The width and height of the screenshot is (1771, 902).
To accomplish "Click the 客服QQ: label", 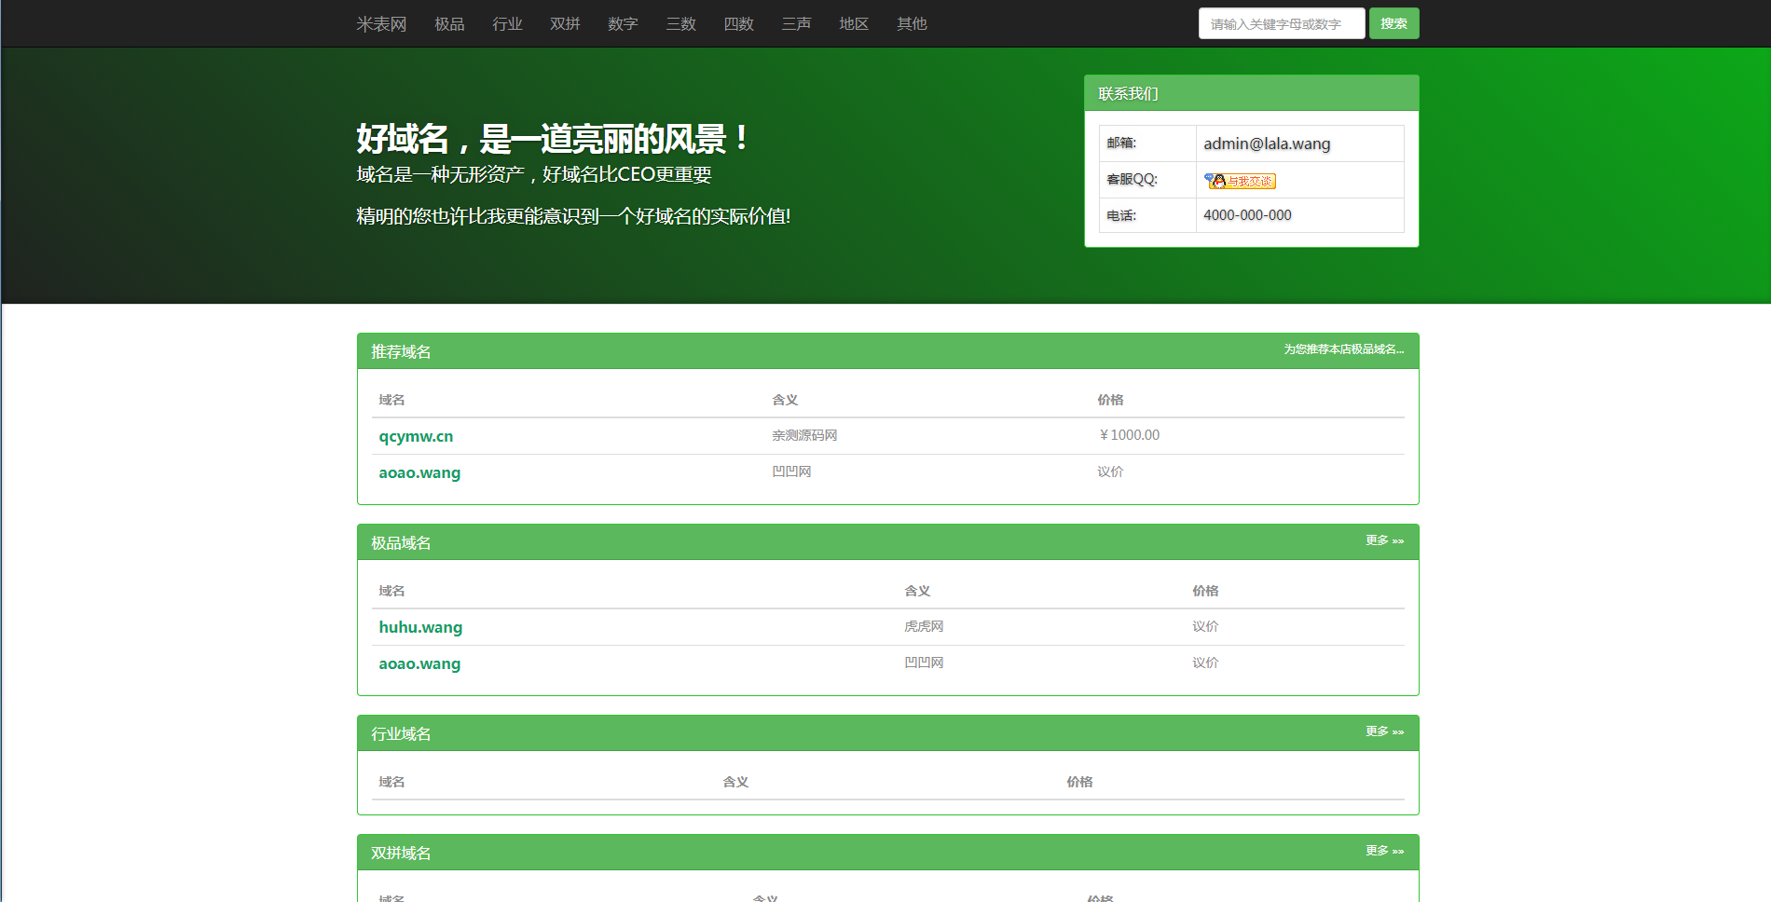I will [x=1132, y=180].
